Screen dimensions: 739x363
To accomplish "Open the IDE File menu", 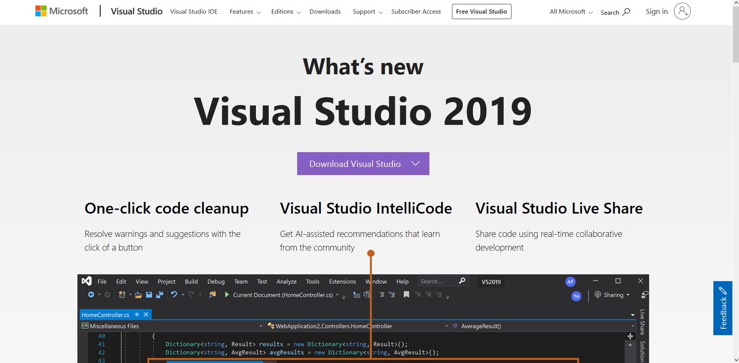I will click(102, 281).
